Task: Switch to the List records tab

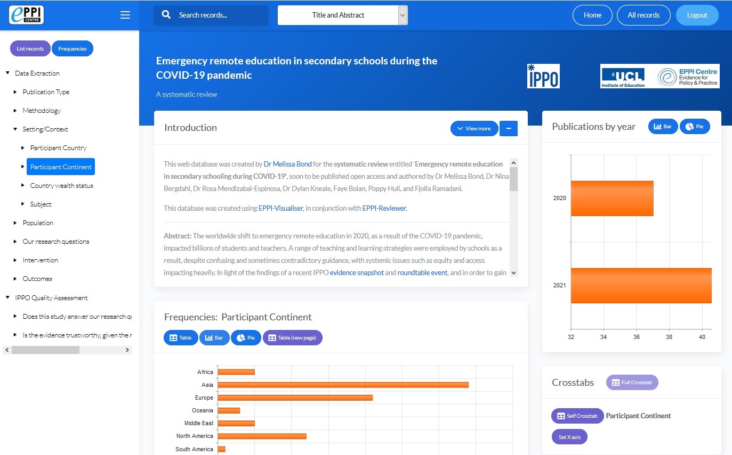Action: pos(30,48)
